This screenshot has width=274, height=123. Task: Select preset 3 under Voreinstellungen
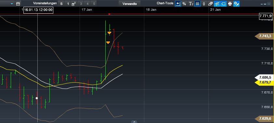click(x=81, y=4)
